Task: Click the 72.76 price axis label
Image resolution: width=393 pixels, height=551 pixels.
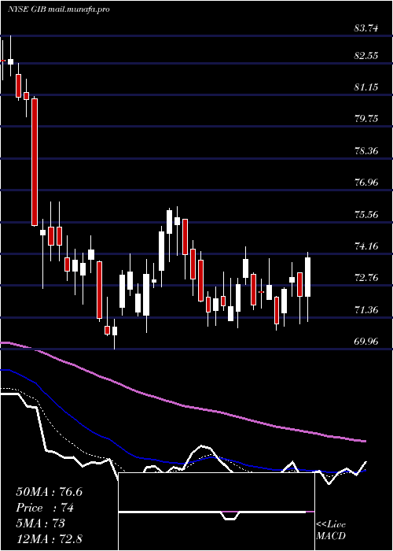Action: pyautogui.click(x=366, y=278)
